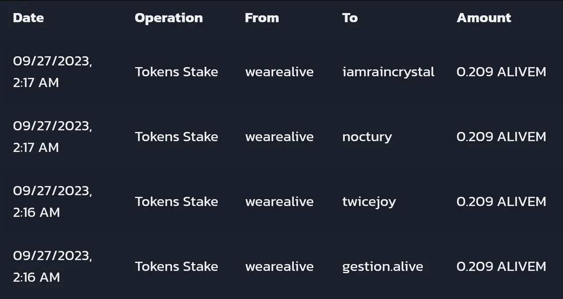Visit the twicejoy account link
563x299 pixels.
[x=369, y=202]
